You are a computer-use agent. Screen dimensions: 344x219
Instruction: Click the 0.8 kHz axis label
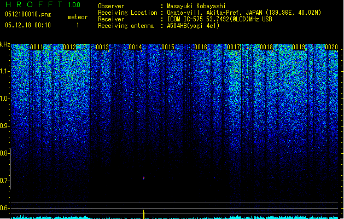coord(5,153)
